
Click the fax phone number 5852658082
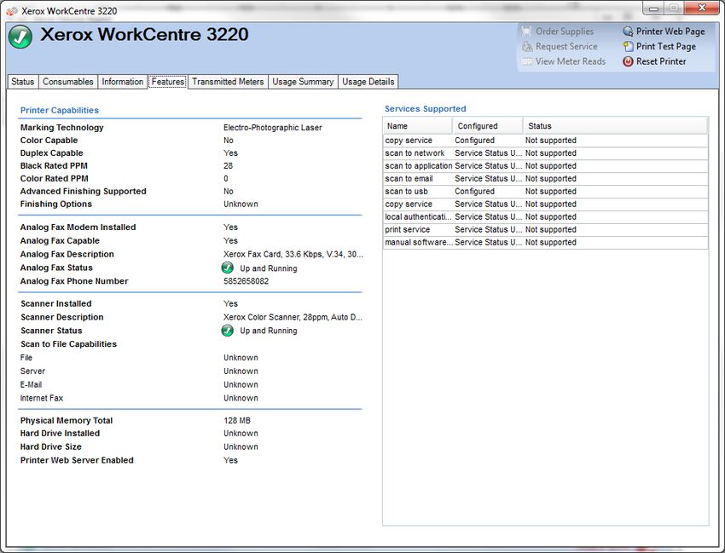tap(246, 281)
